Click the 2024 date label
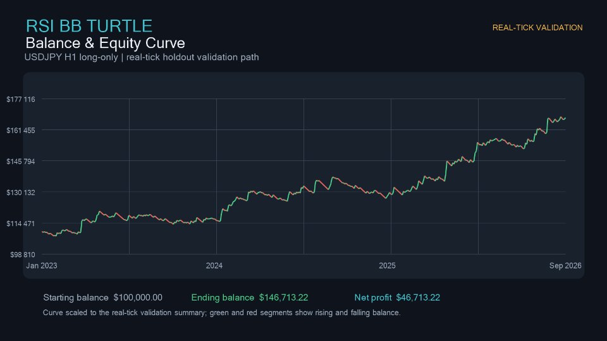Image resolution: width=607 pixels, height=341 pixels. pos(214,266)
